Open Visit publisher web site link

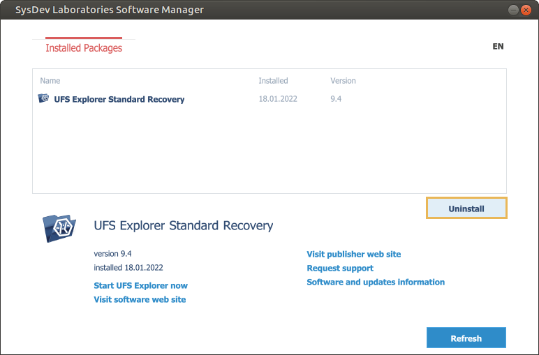pyautogui.click(x=354, y=254)
